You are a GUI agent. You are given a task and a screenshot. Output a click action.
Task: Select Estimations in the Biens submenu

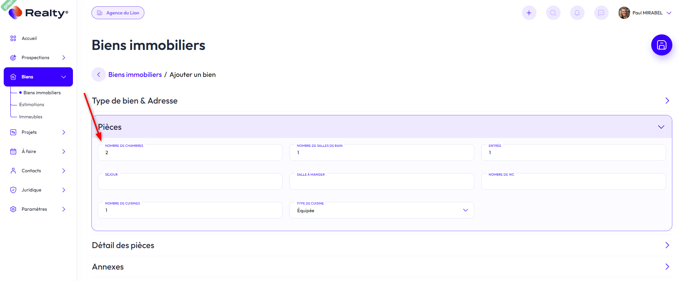[31, 105]
